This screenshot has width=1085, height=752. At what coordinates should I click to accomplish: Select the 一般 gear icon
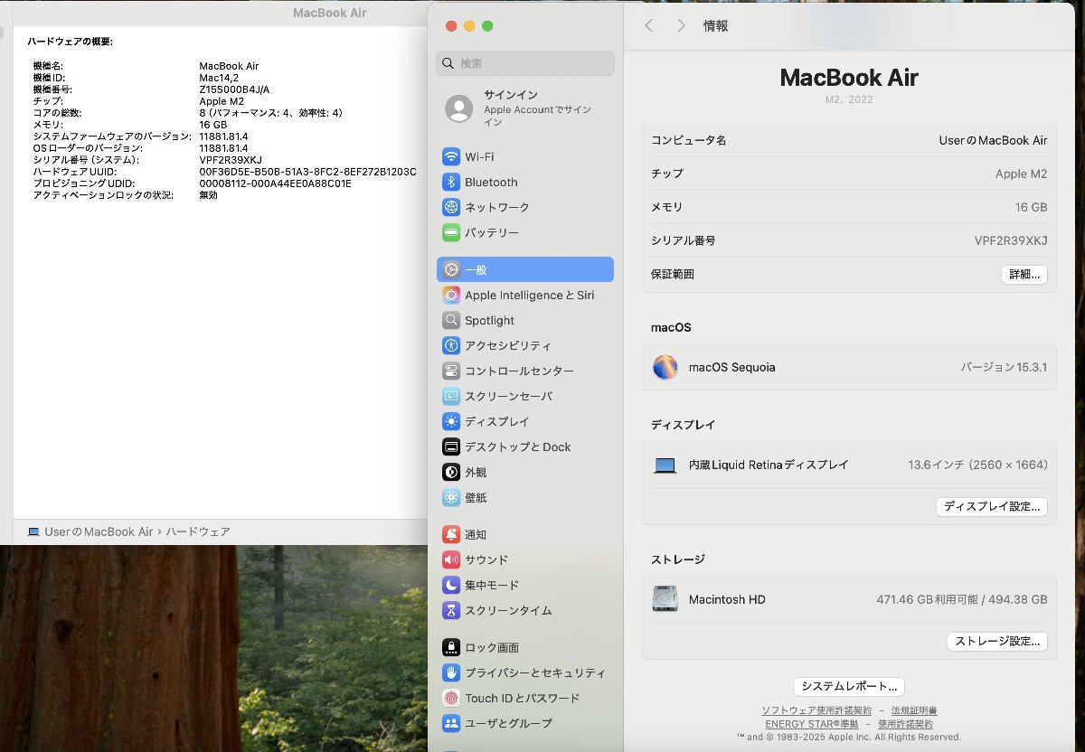click(x=451, y=269)
